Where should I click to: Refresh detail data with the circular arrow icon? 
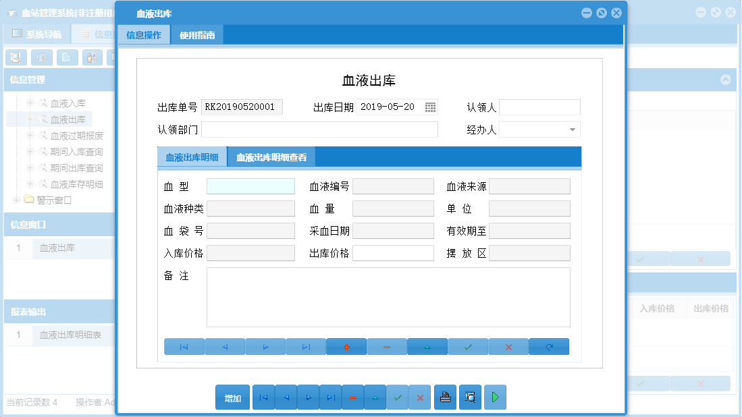pos(549,346)
